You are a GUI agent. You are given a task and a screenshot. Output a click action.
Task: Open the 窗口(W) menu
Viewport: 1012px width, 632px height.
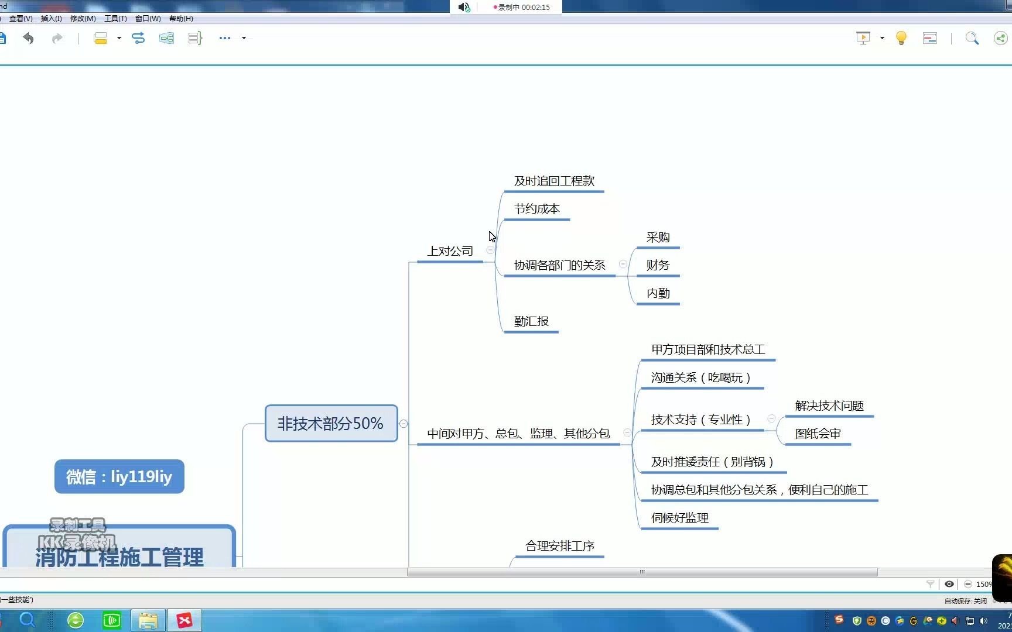(x=148, y=19)
